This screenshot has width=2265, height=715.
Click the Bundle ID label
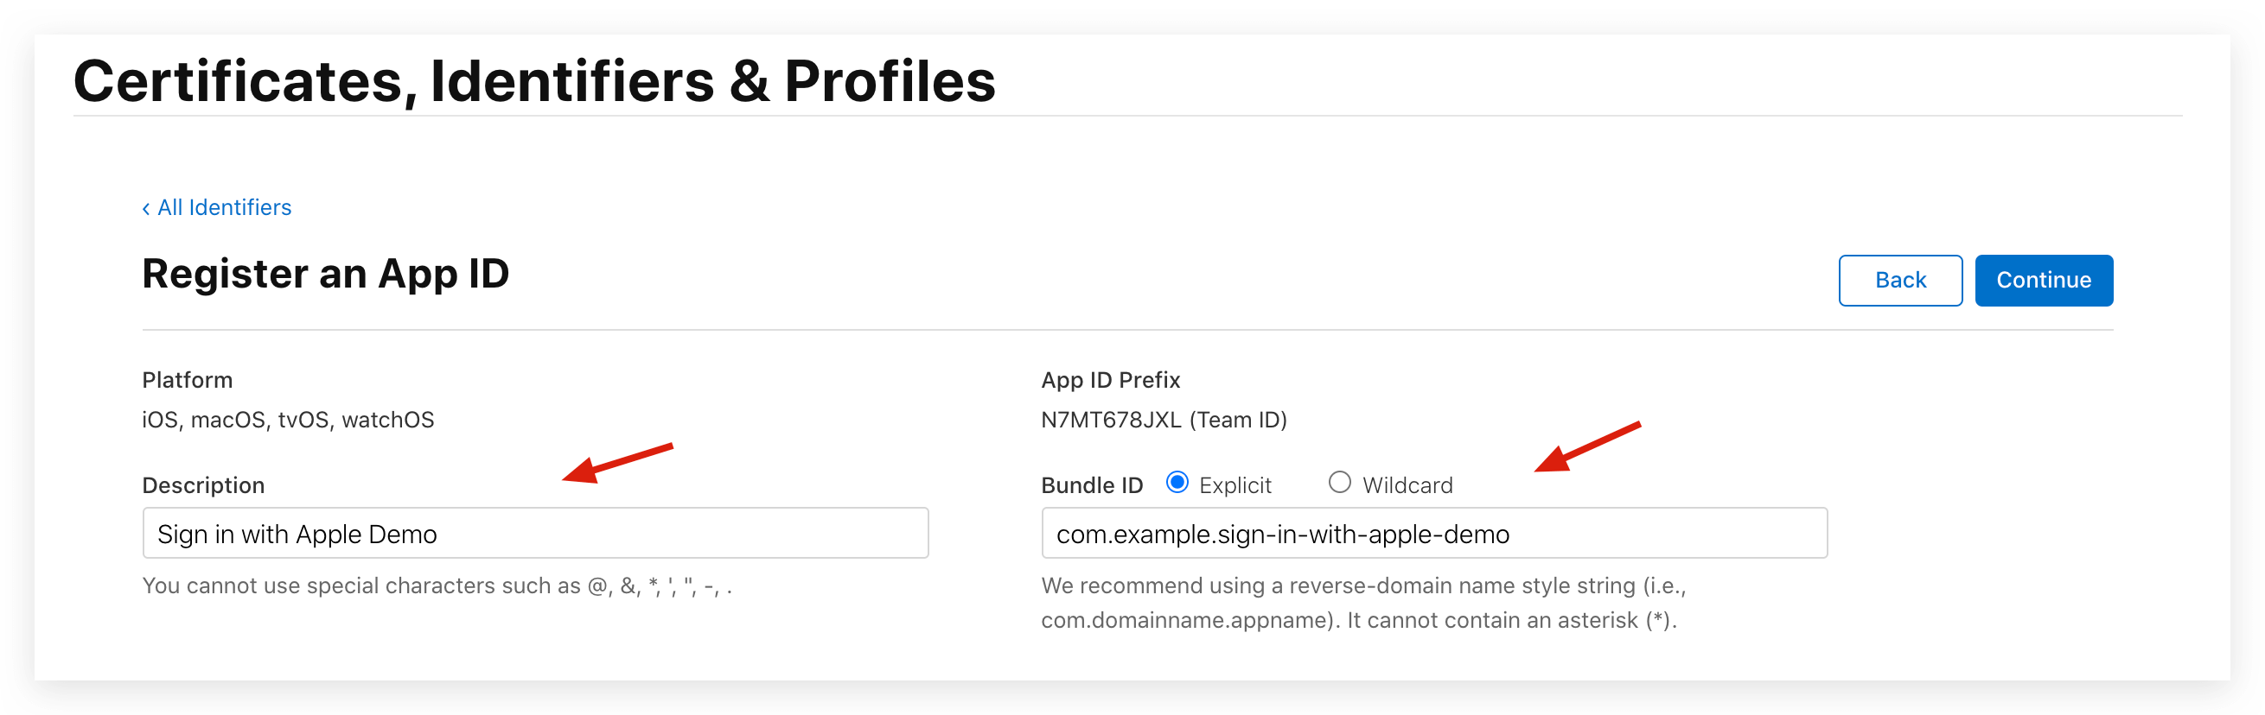[x=1091, y=484]
